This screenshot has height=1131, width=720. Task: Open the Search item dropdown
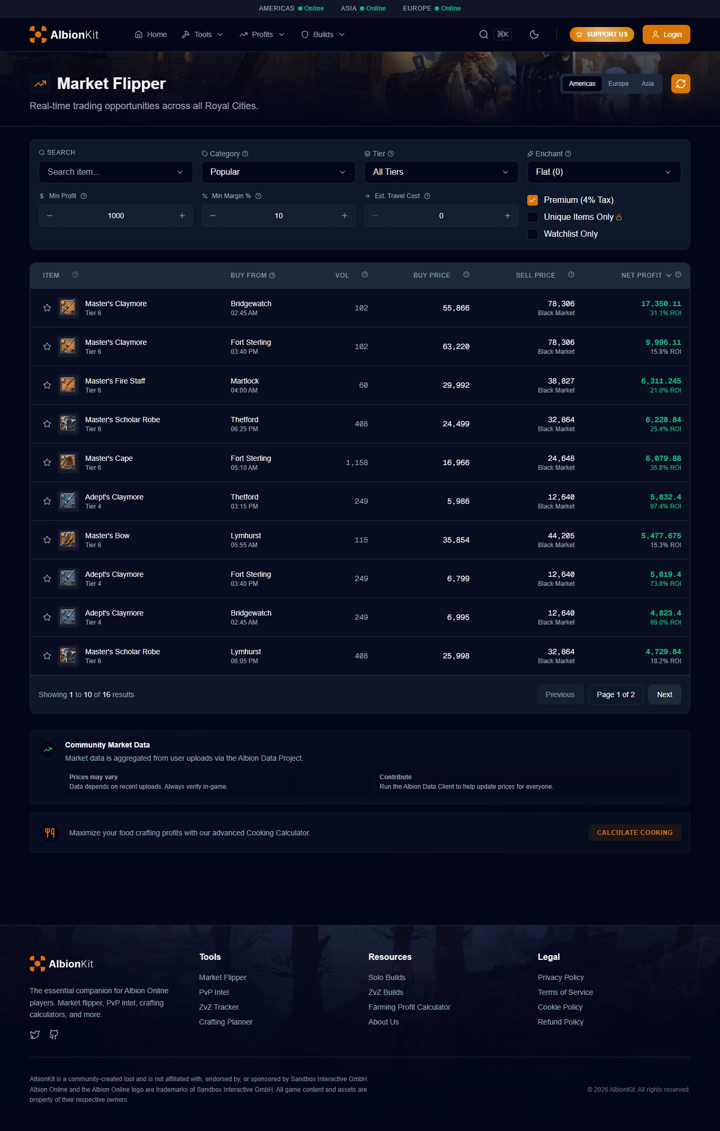(116, 172)
